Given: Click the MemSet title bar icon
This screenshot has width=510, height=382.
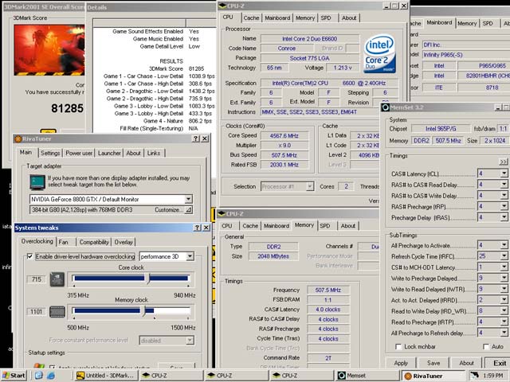Looking at the screenshot, I should pyautogui.click(x=385, y=107).
